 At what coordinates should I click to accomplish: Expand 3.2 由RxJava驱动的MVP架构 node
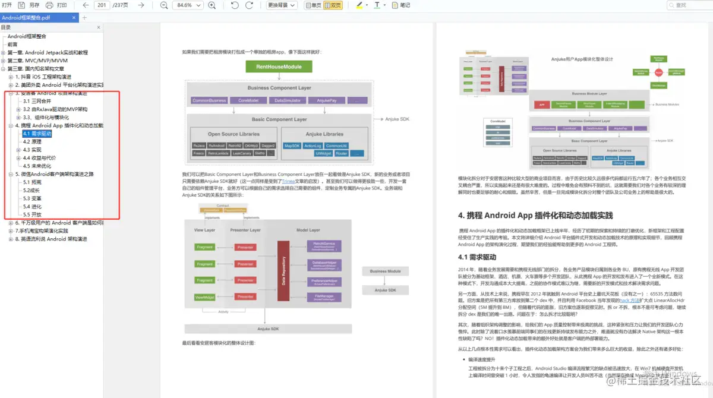[18, 109]
